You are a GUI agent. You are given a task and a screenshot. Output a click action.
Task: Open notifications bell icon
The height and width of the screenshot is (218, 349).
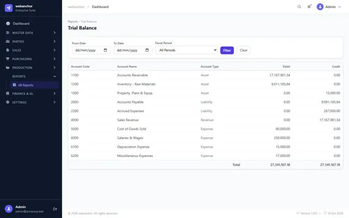point(309,7)
